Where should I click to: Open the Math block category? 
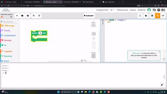pyautogui.click(x=6, y=61)
